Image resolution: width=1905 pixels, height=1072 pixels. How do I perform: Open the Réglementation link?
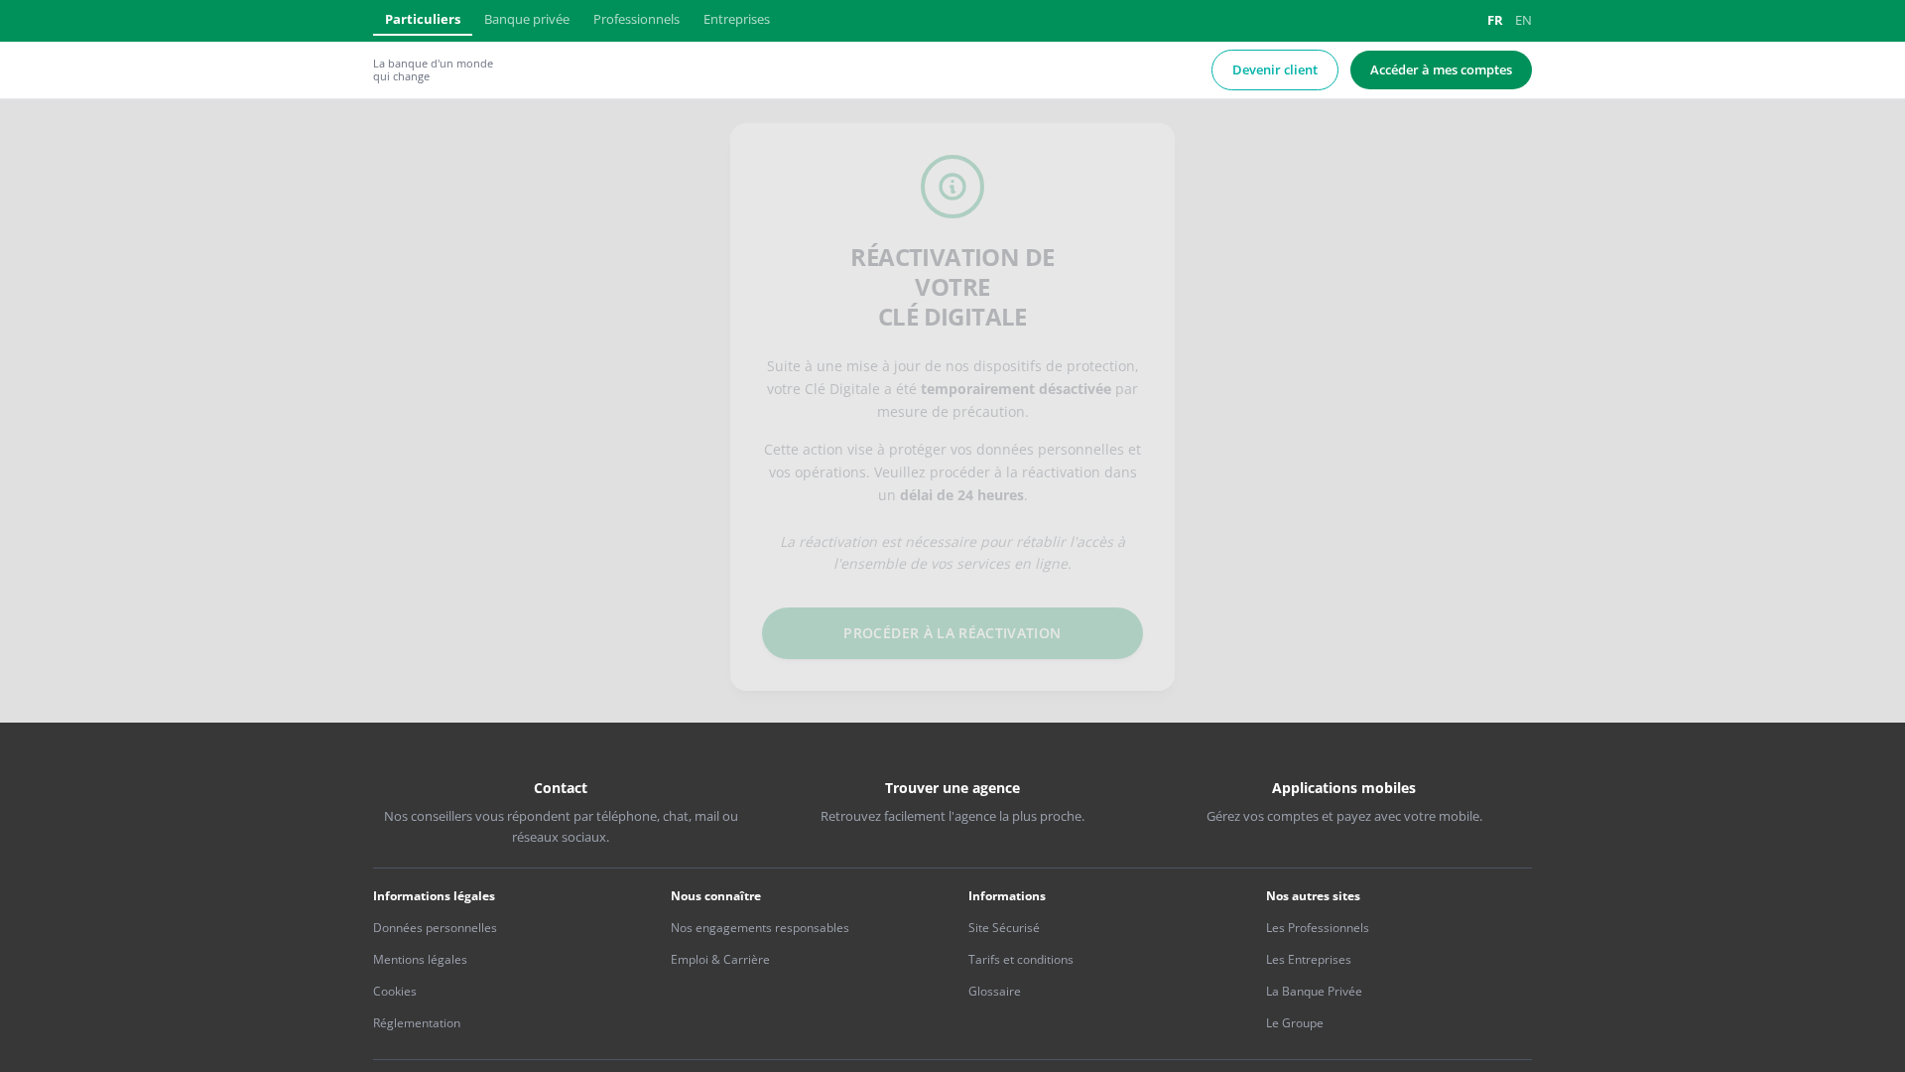tap(417, 1022)
